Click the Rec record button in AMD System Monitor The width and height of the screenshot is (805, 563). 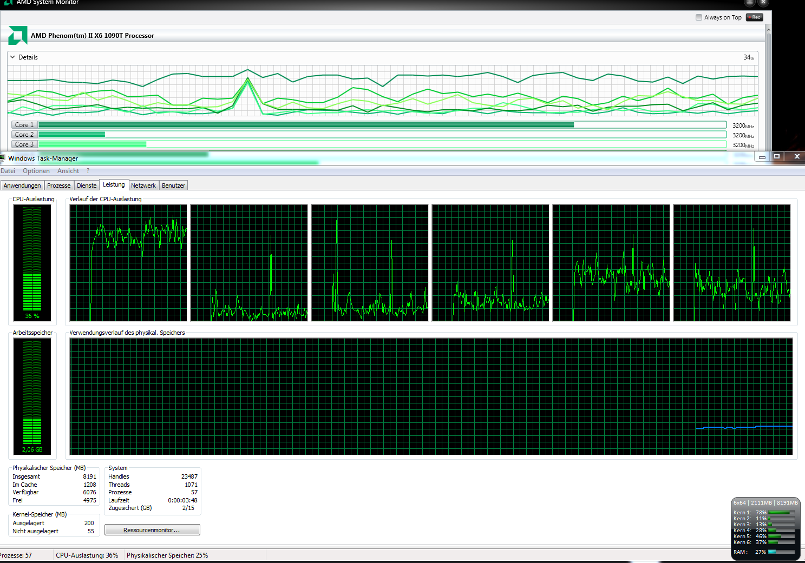[x=754, y=17]
